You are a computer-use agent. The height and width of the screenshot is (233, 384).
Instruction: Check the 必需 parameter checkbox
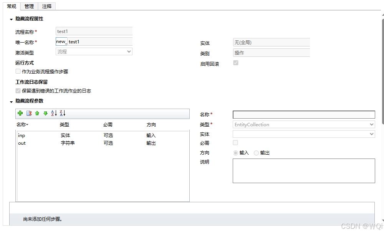coord(235,142)
